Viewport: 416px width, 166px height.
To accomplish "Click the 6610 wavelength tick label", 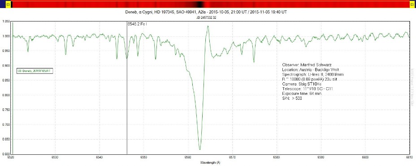I will pyautogui.click(x=410, y=157).
